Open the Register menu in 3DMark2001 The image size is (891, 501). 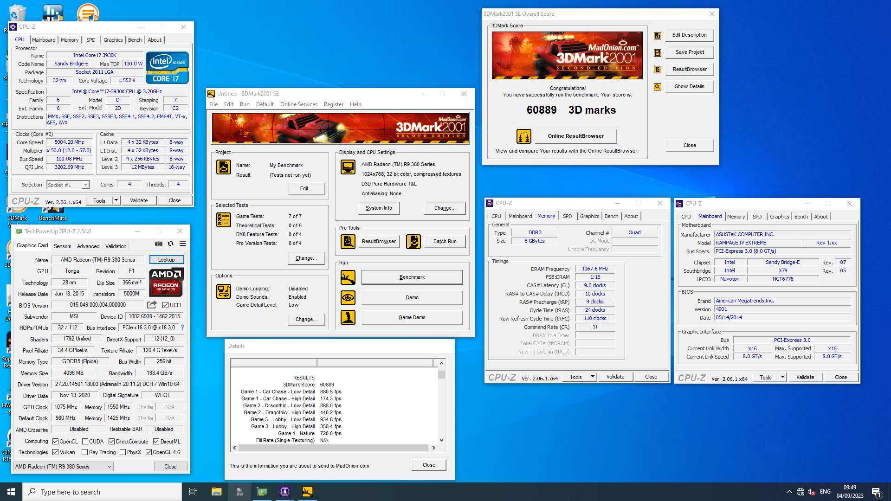(x=334, y=104)
